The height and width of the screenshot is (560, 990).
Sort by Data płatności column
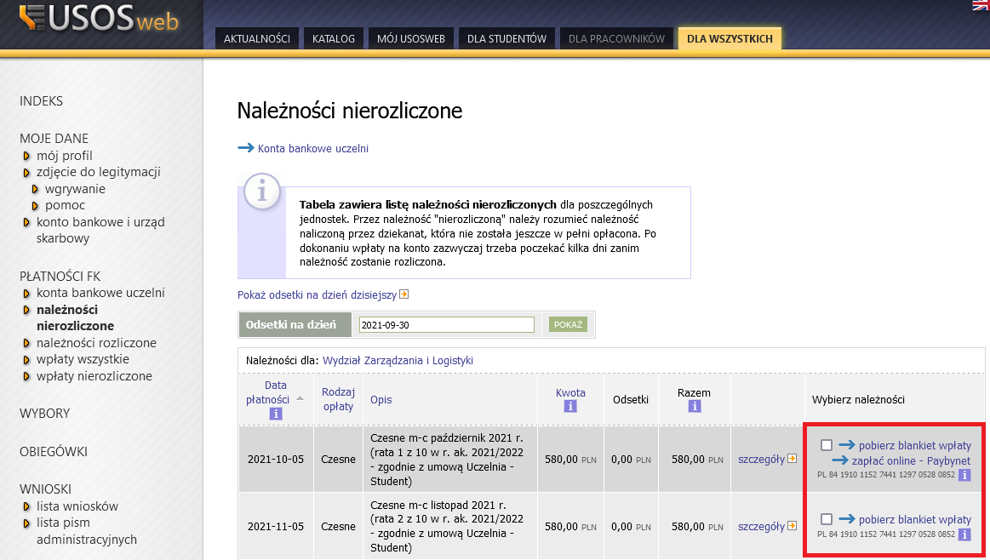(268, 392)
